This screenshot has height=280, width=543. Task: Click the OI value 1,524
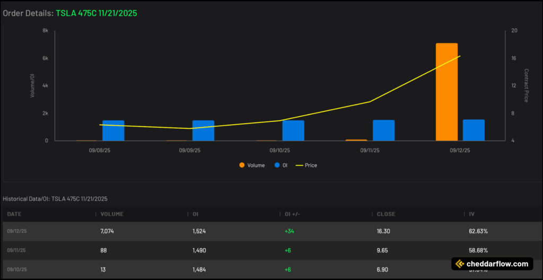[199, 231]
